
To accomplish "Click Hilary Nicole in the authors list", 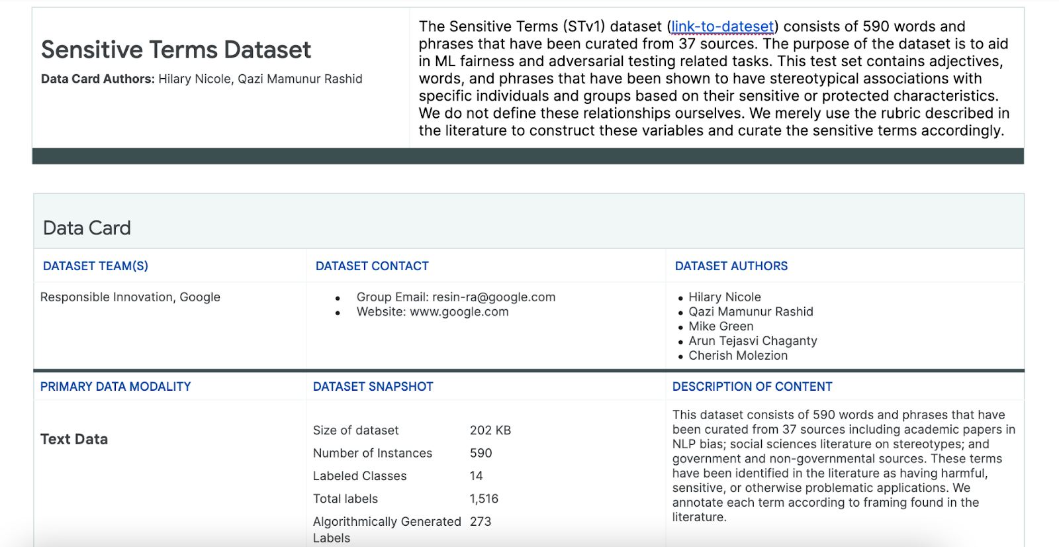I will click(x=725, y=297).
